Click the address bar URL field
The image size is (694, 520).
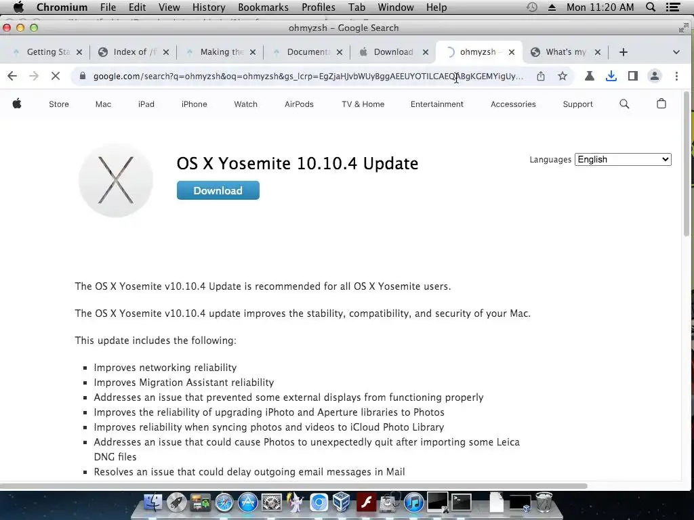point(308,76)
